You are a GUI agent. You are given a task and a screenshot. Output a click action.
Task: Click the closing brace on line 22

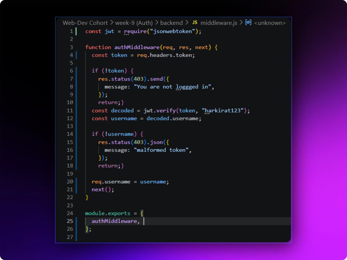click(x=87, y=197)
